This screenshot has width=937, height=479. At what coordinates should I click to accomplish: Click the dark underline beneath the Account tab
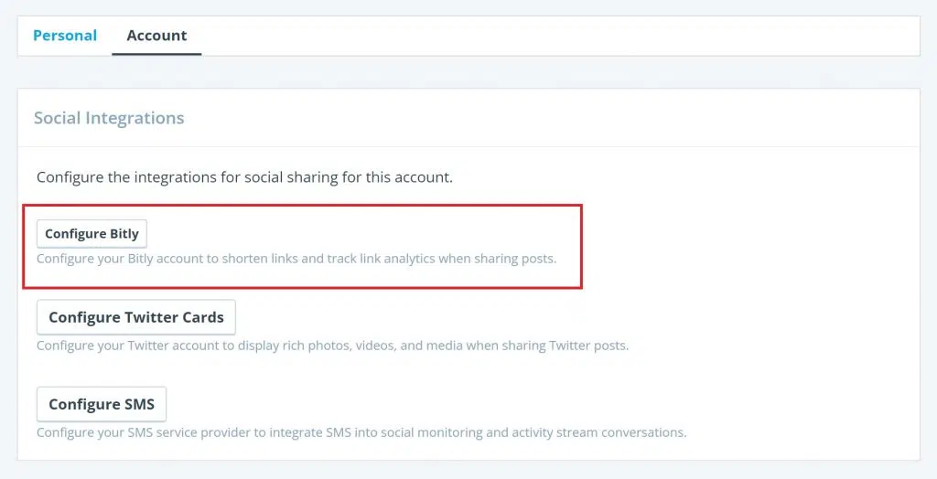coord(156,54)
